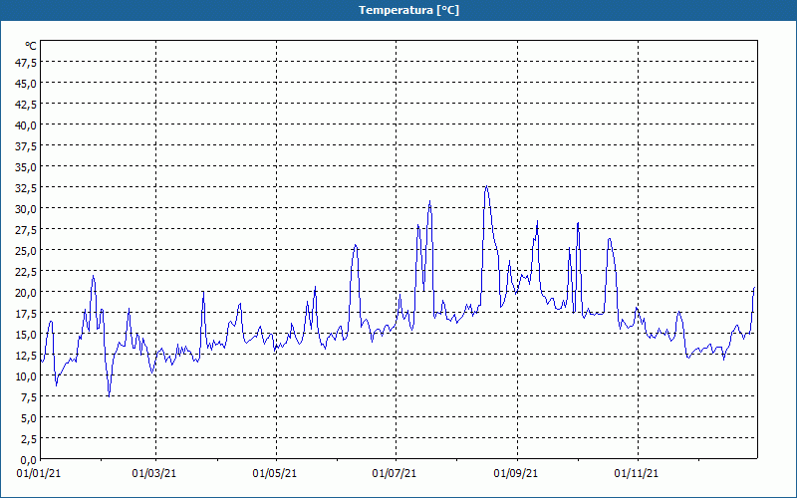
Task: Click the 22,5 y-axis value
Action: coord(26,272)
